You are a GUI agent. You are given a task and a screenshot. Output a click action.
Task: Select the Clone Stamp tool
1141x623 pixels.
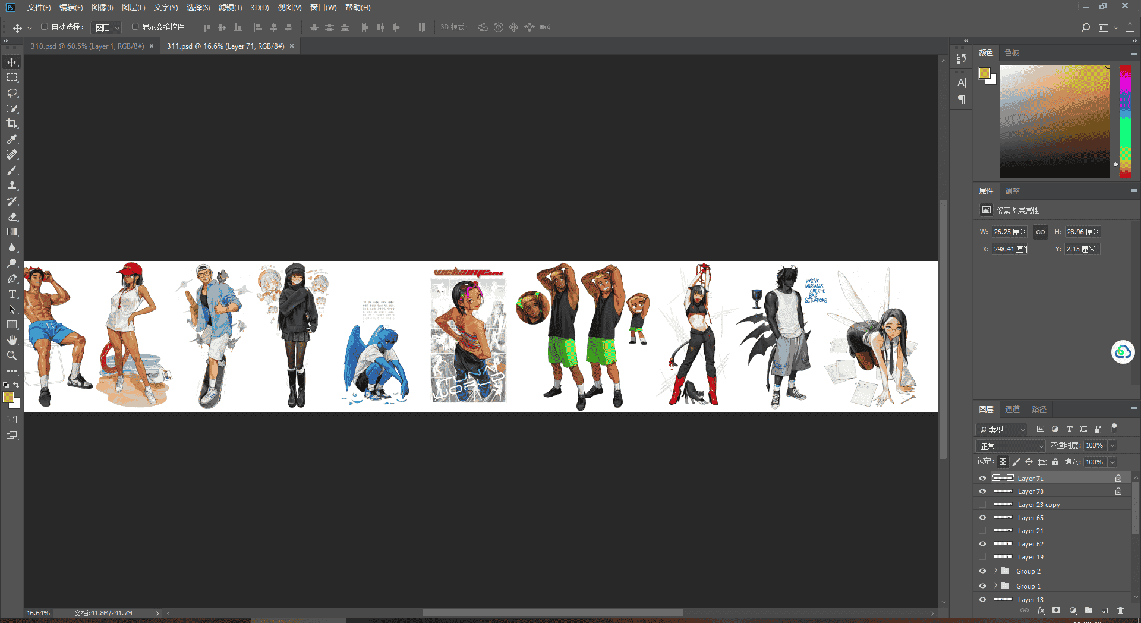coord(12,185)
